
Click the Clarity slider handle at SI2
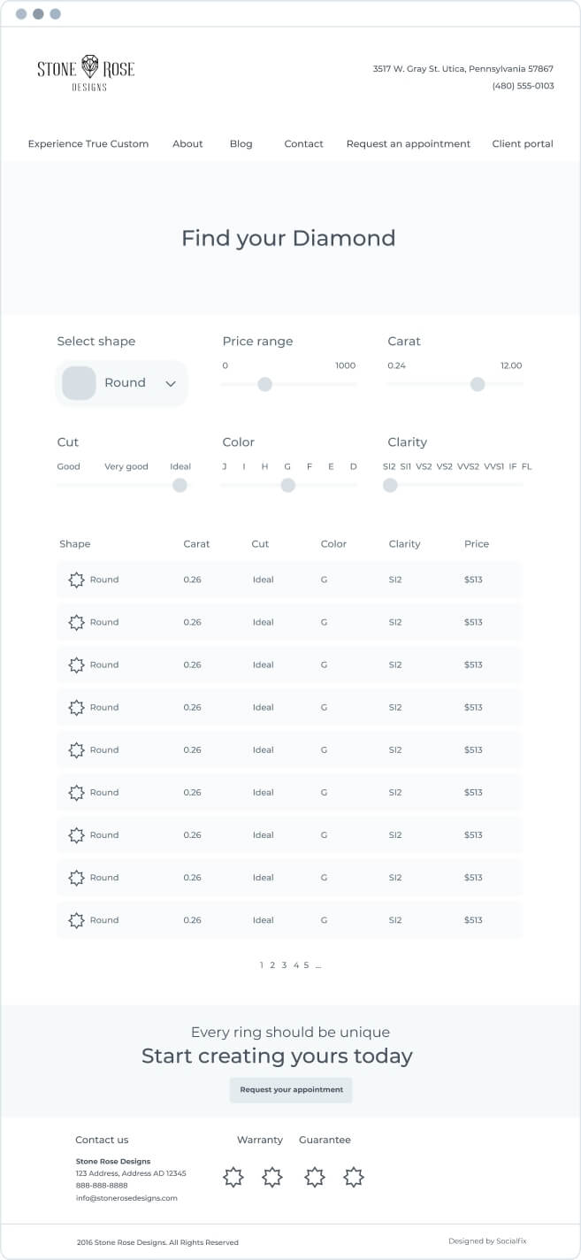coord(390,485)
